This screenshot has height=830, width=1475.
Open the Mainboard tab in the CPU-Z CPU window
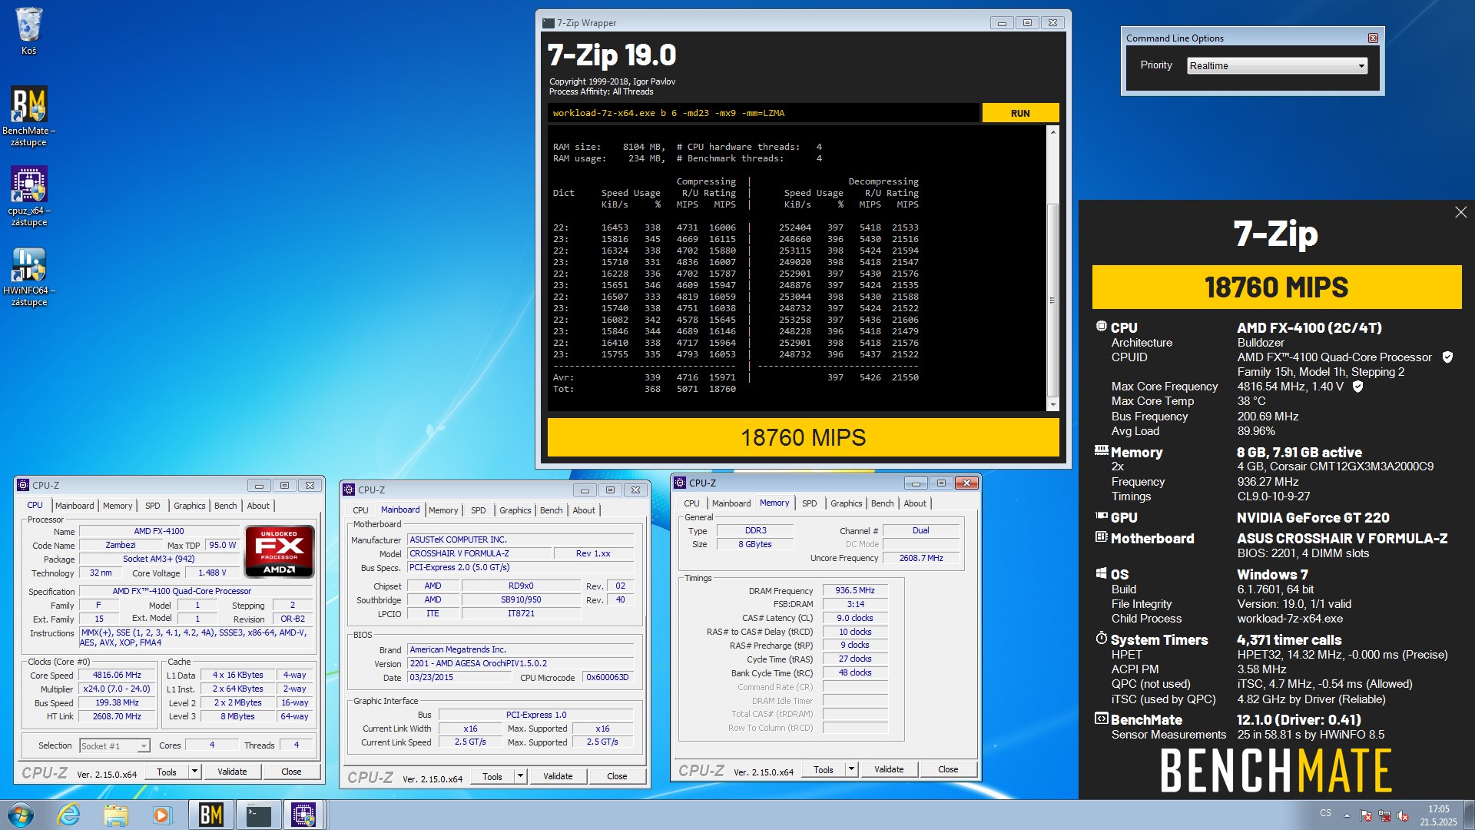click(75, 506)
